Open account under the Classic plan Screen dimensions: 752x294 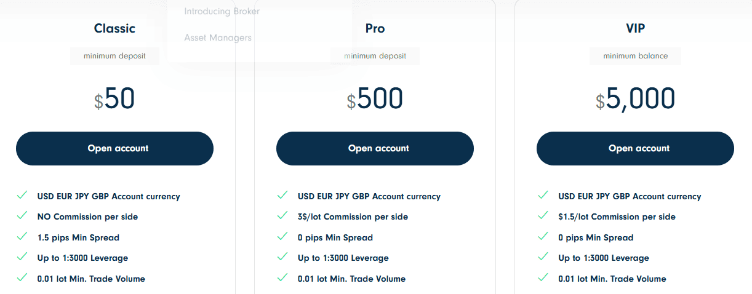pyautogui.click(x=114, y=148)
